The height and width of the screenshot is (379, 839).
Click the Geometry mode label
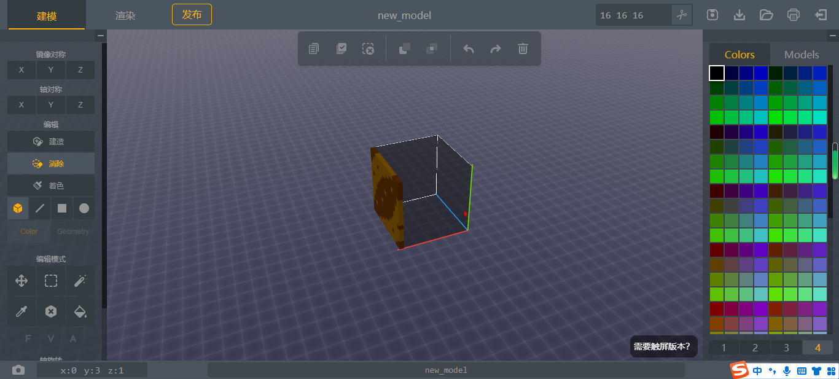point(73,232)
